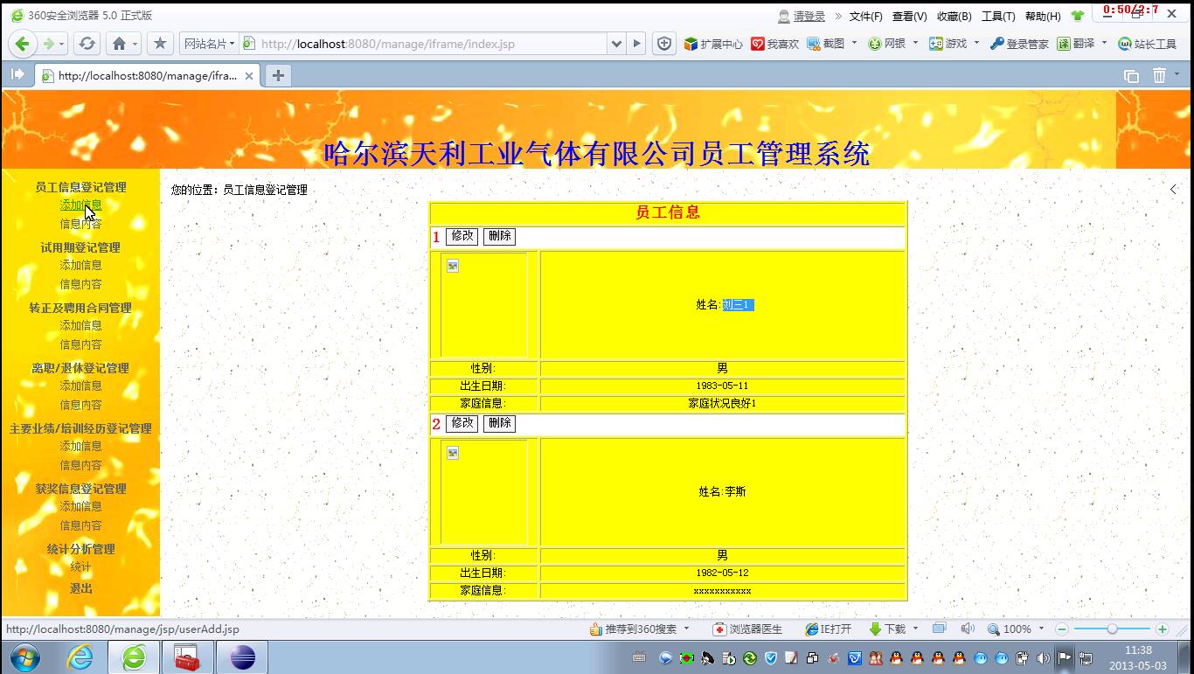This screenshot has height=674, width=1194.
Task: Open 添加信息 under 员工信息登记管理
Action: pos(80,205)
